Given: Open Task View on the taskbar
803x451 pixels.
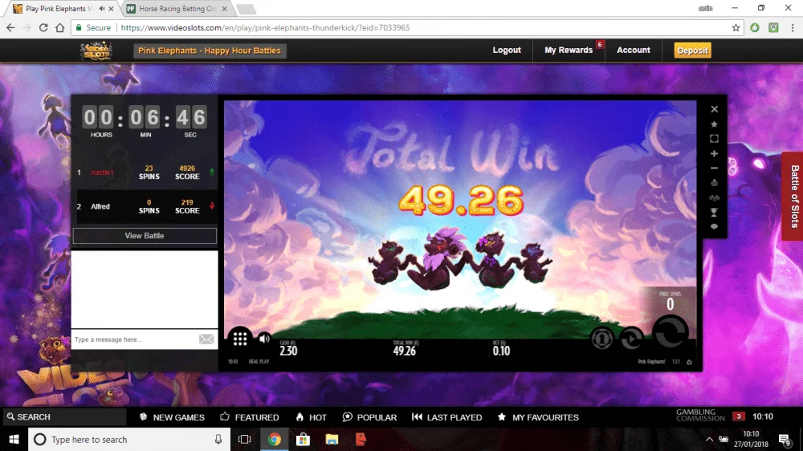Looking at the screenshot, I should pyautogui.click(x=245, y=439).
